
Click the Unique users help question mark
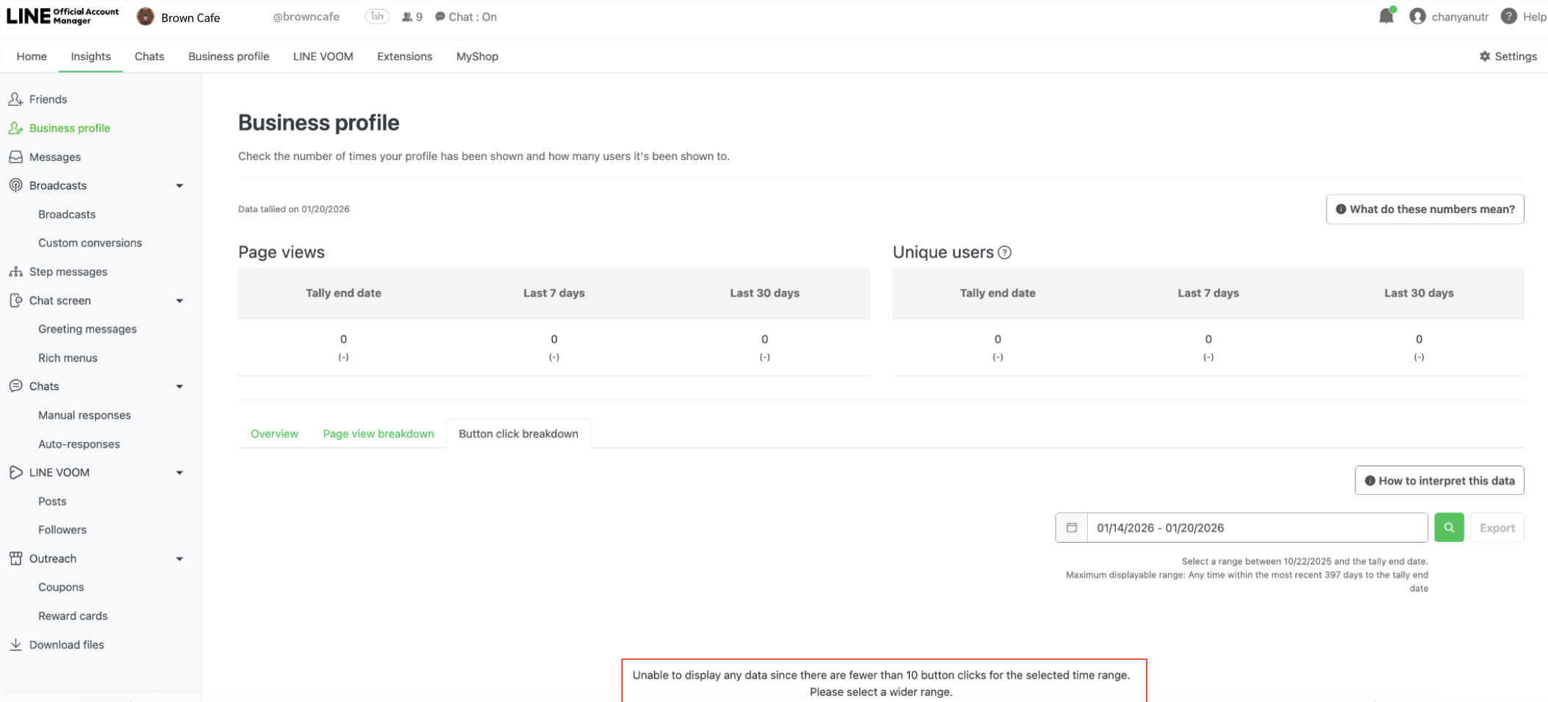point(1005,253)
